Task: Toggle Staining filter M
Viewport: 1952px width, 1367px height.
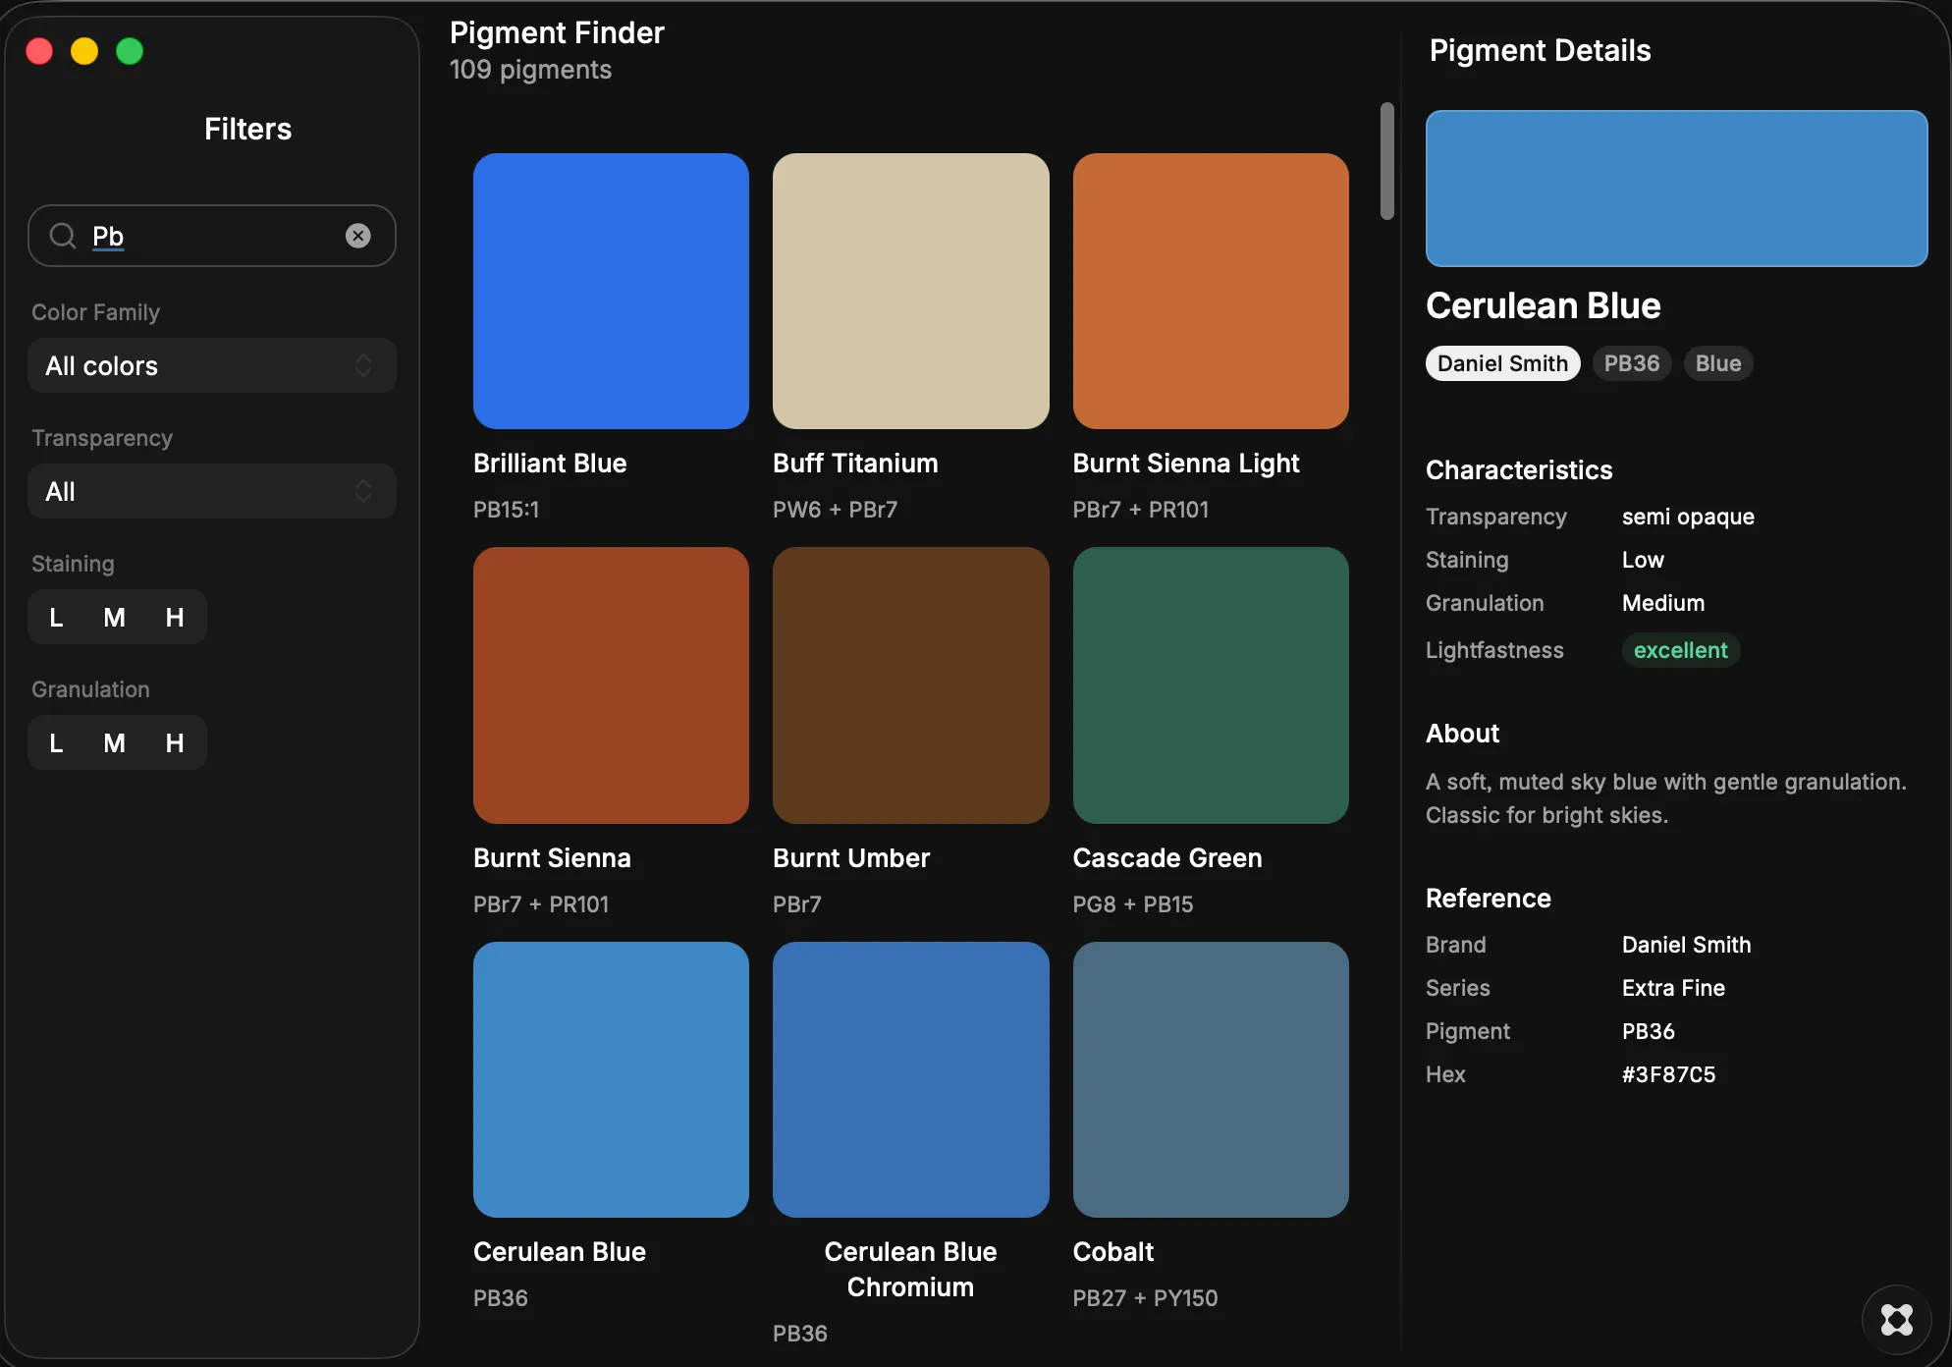Action: pyautogui.click(x=115, y=617)
